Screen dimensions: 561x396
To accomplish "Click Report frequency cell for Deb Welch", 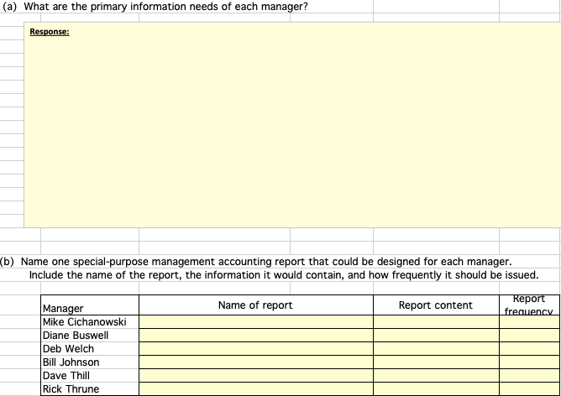I will point(529,349).
